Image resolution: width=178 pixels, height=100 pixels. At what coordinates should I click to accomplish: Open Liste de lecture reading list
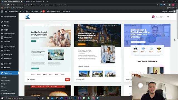coord(172,8)
